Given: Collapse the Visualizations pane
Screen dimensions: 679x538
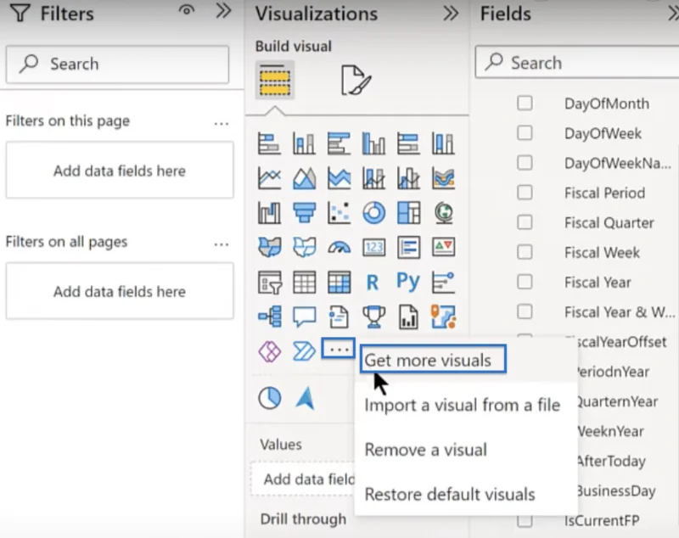Looking at the screenshot, I should [x=451, y=14].
